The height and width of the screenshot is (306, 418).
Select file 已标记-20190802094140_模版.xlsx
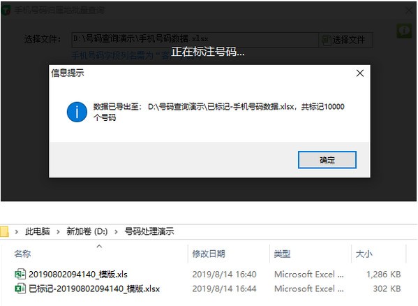pos(94,289)
